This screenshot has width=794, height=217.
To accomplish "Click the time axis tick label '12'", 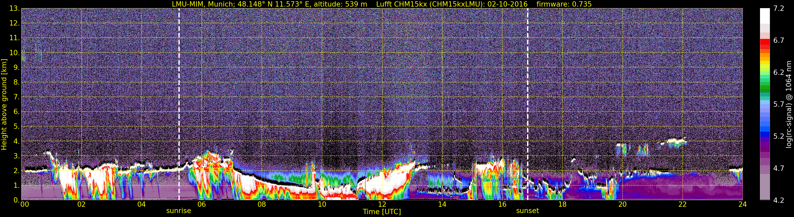I will (x=382, y=204).
